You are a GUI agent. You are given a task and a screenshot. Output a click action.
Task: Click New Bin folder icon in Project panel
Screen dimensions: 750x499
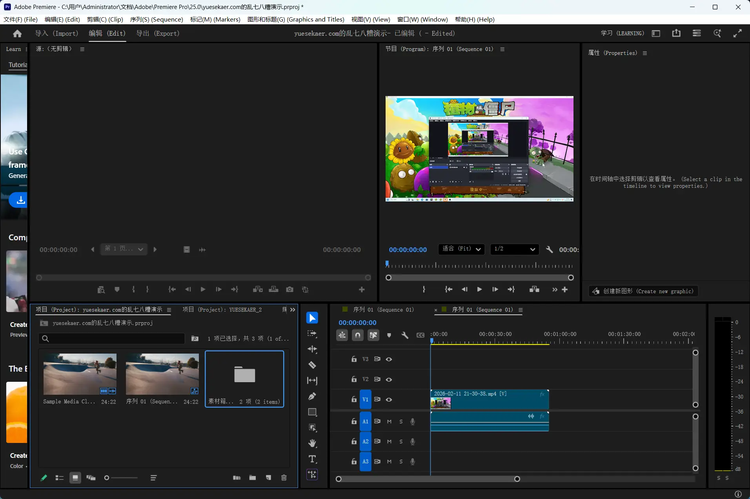pos(253,477)
